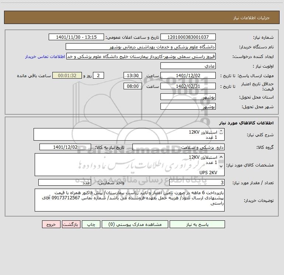Click scroll-down arrow in مشخصات کالای مورد نیاز box
This screenshot has width=284, height=275.
click(x=221, y=166)
